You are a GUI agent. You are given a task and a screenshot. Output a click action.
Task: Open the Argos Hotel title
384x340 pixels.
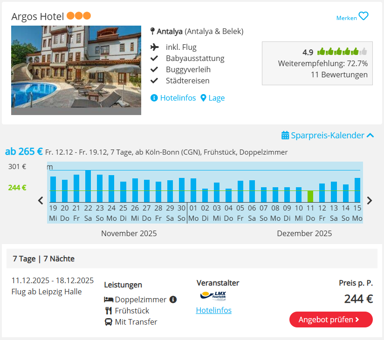point(38,16)
